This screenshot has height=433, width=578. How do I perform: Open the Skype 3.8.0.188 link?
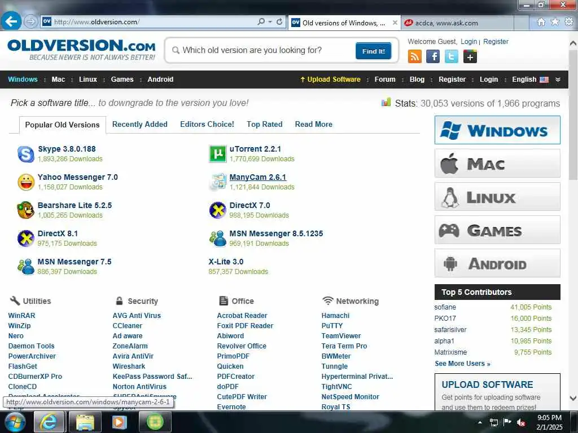pyautogui.click(x=67, y=149)
